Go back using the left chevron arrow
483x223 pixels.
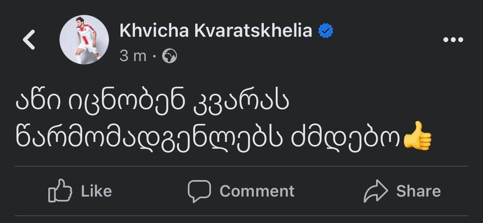(x=29, y=40)
